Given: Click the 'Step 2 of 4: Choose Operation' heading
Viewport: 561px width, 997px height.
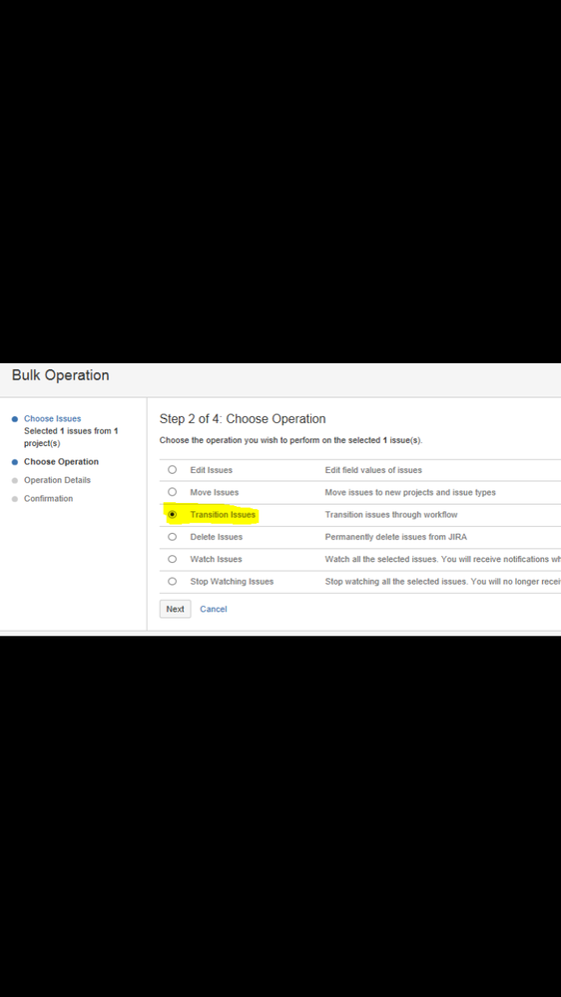Looking at the screenshot, I should [x=243, y=419].
